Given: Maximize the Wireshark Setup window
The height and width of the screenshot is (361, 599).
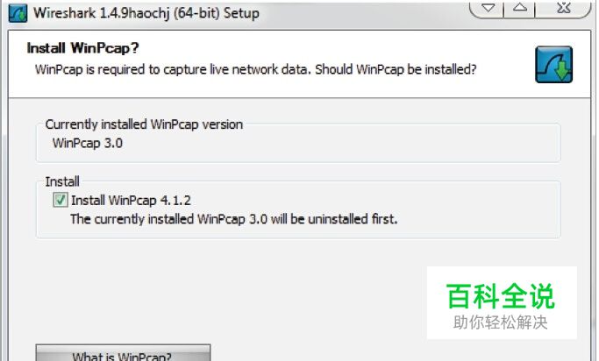Looking at the screenshot, I should point(519,9).
